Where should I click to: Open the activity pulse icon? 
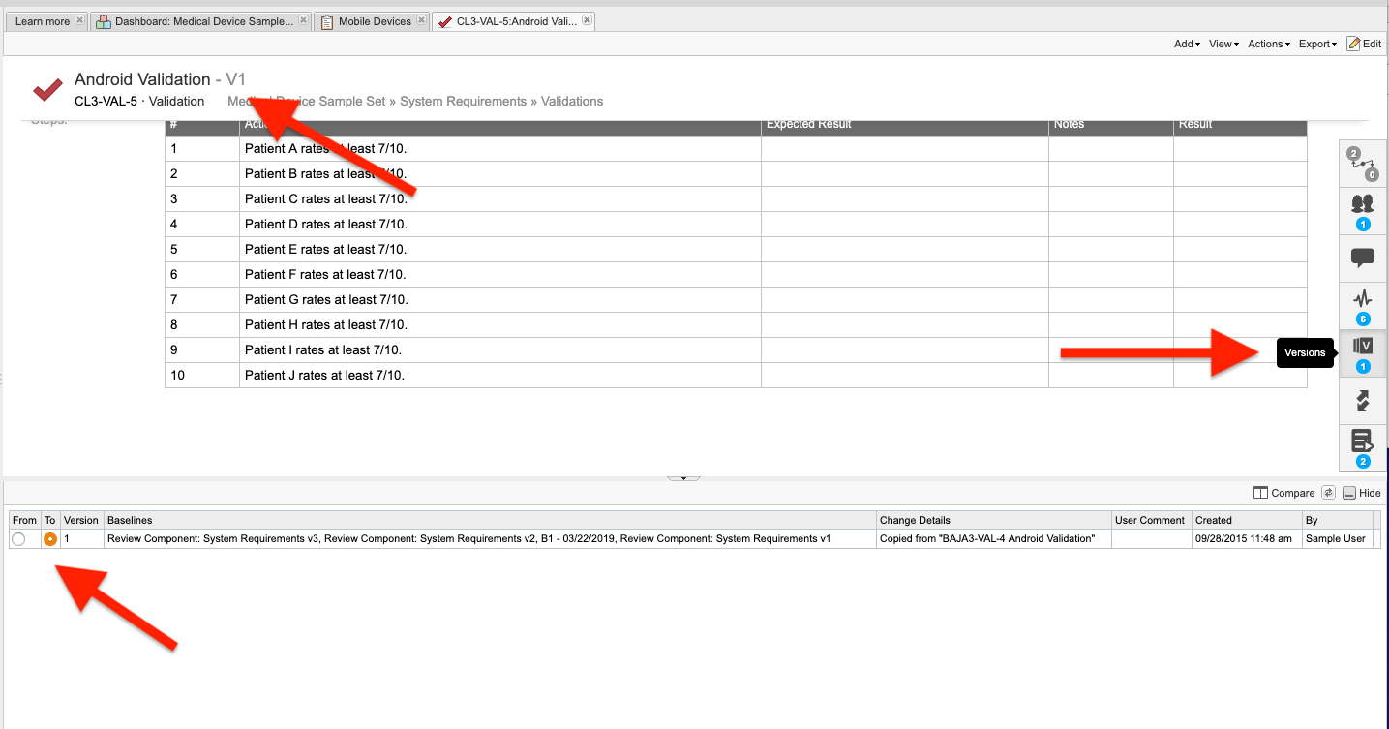click(1363, 306)
